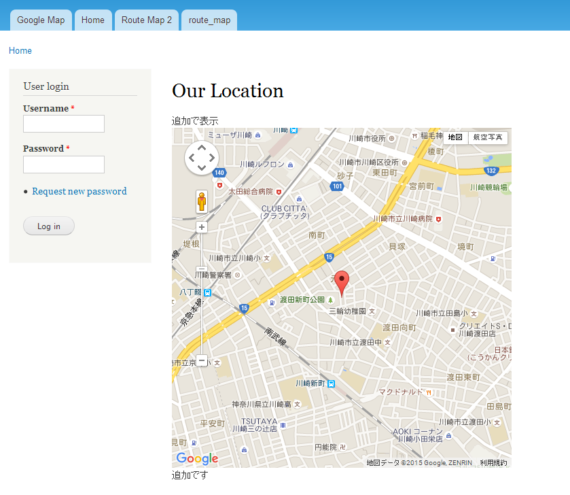The width and height of the screenshot is (570, 495).
Task: Click the 地図データ ©2015 Google, ZENRIN text
Action: (419, 463)
